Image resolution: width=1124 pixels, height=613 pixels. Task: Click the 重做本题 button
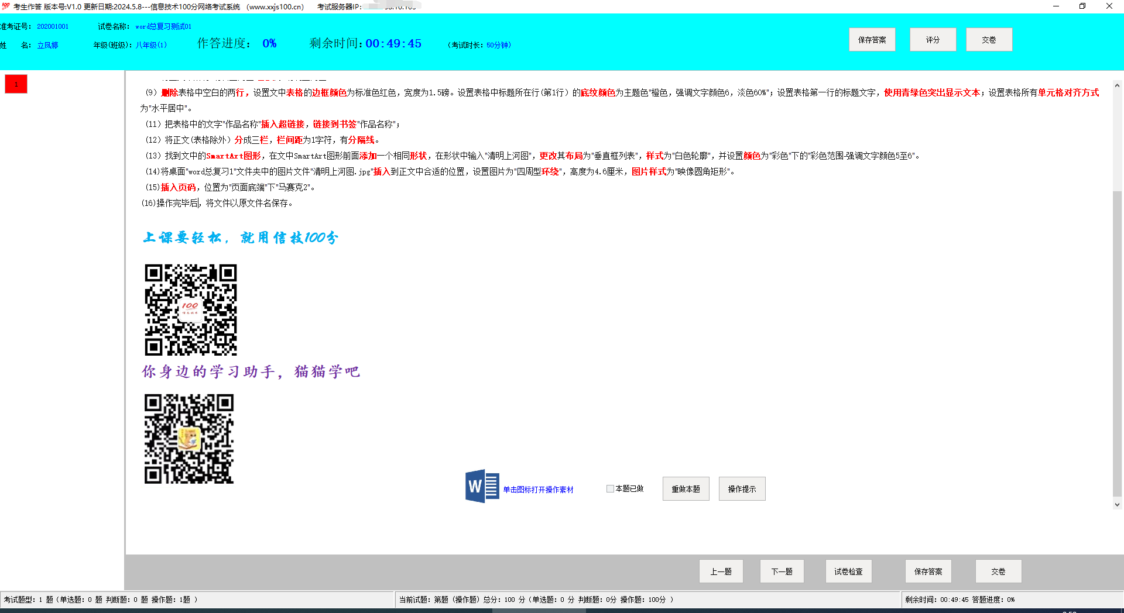click(686, 489)
